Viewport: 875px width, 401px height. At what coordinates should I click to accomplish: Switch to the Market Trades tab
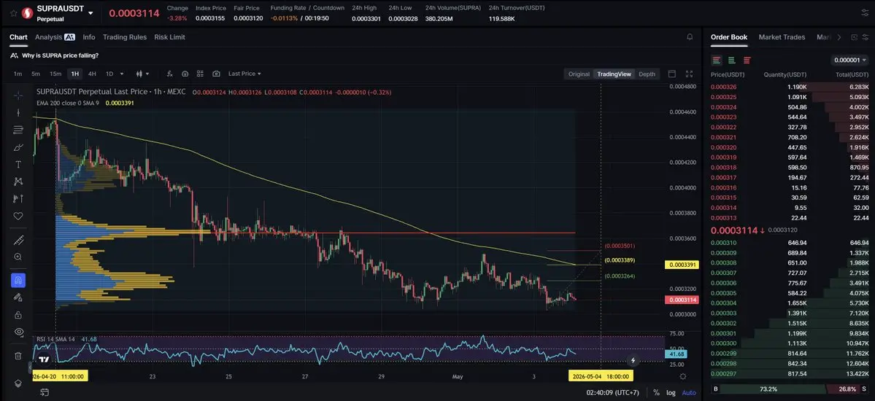pyautogui.click(x=782, y=36)
